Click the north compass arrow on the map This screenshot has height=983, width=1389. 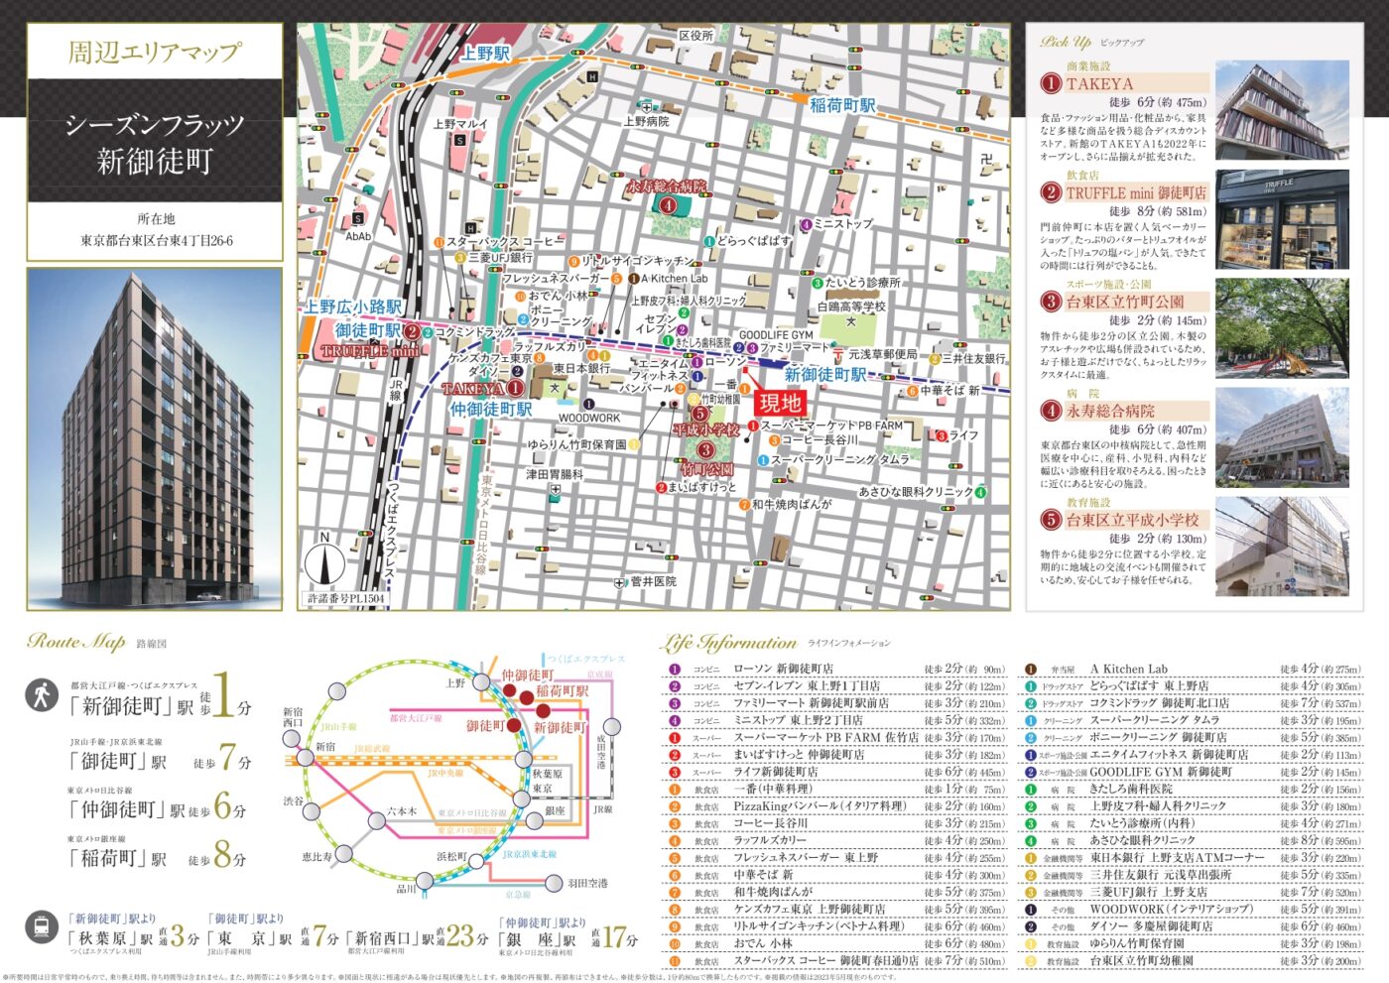pos(324,560)
